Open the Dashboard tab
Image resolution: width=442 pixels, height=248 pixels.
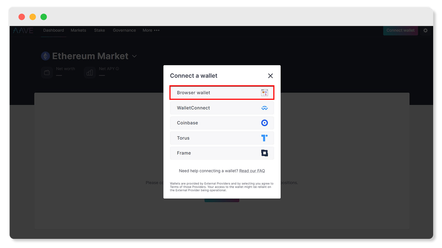(53, 31)
